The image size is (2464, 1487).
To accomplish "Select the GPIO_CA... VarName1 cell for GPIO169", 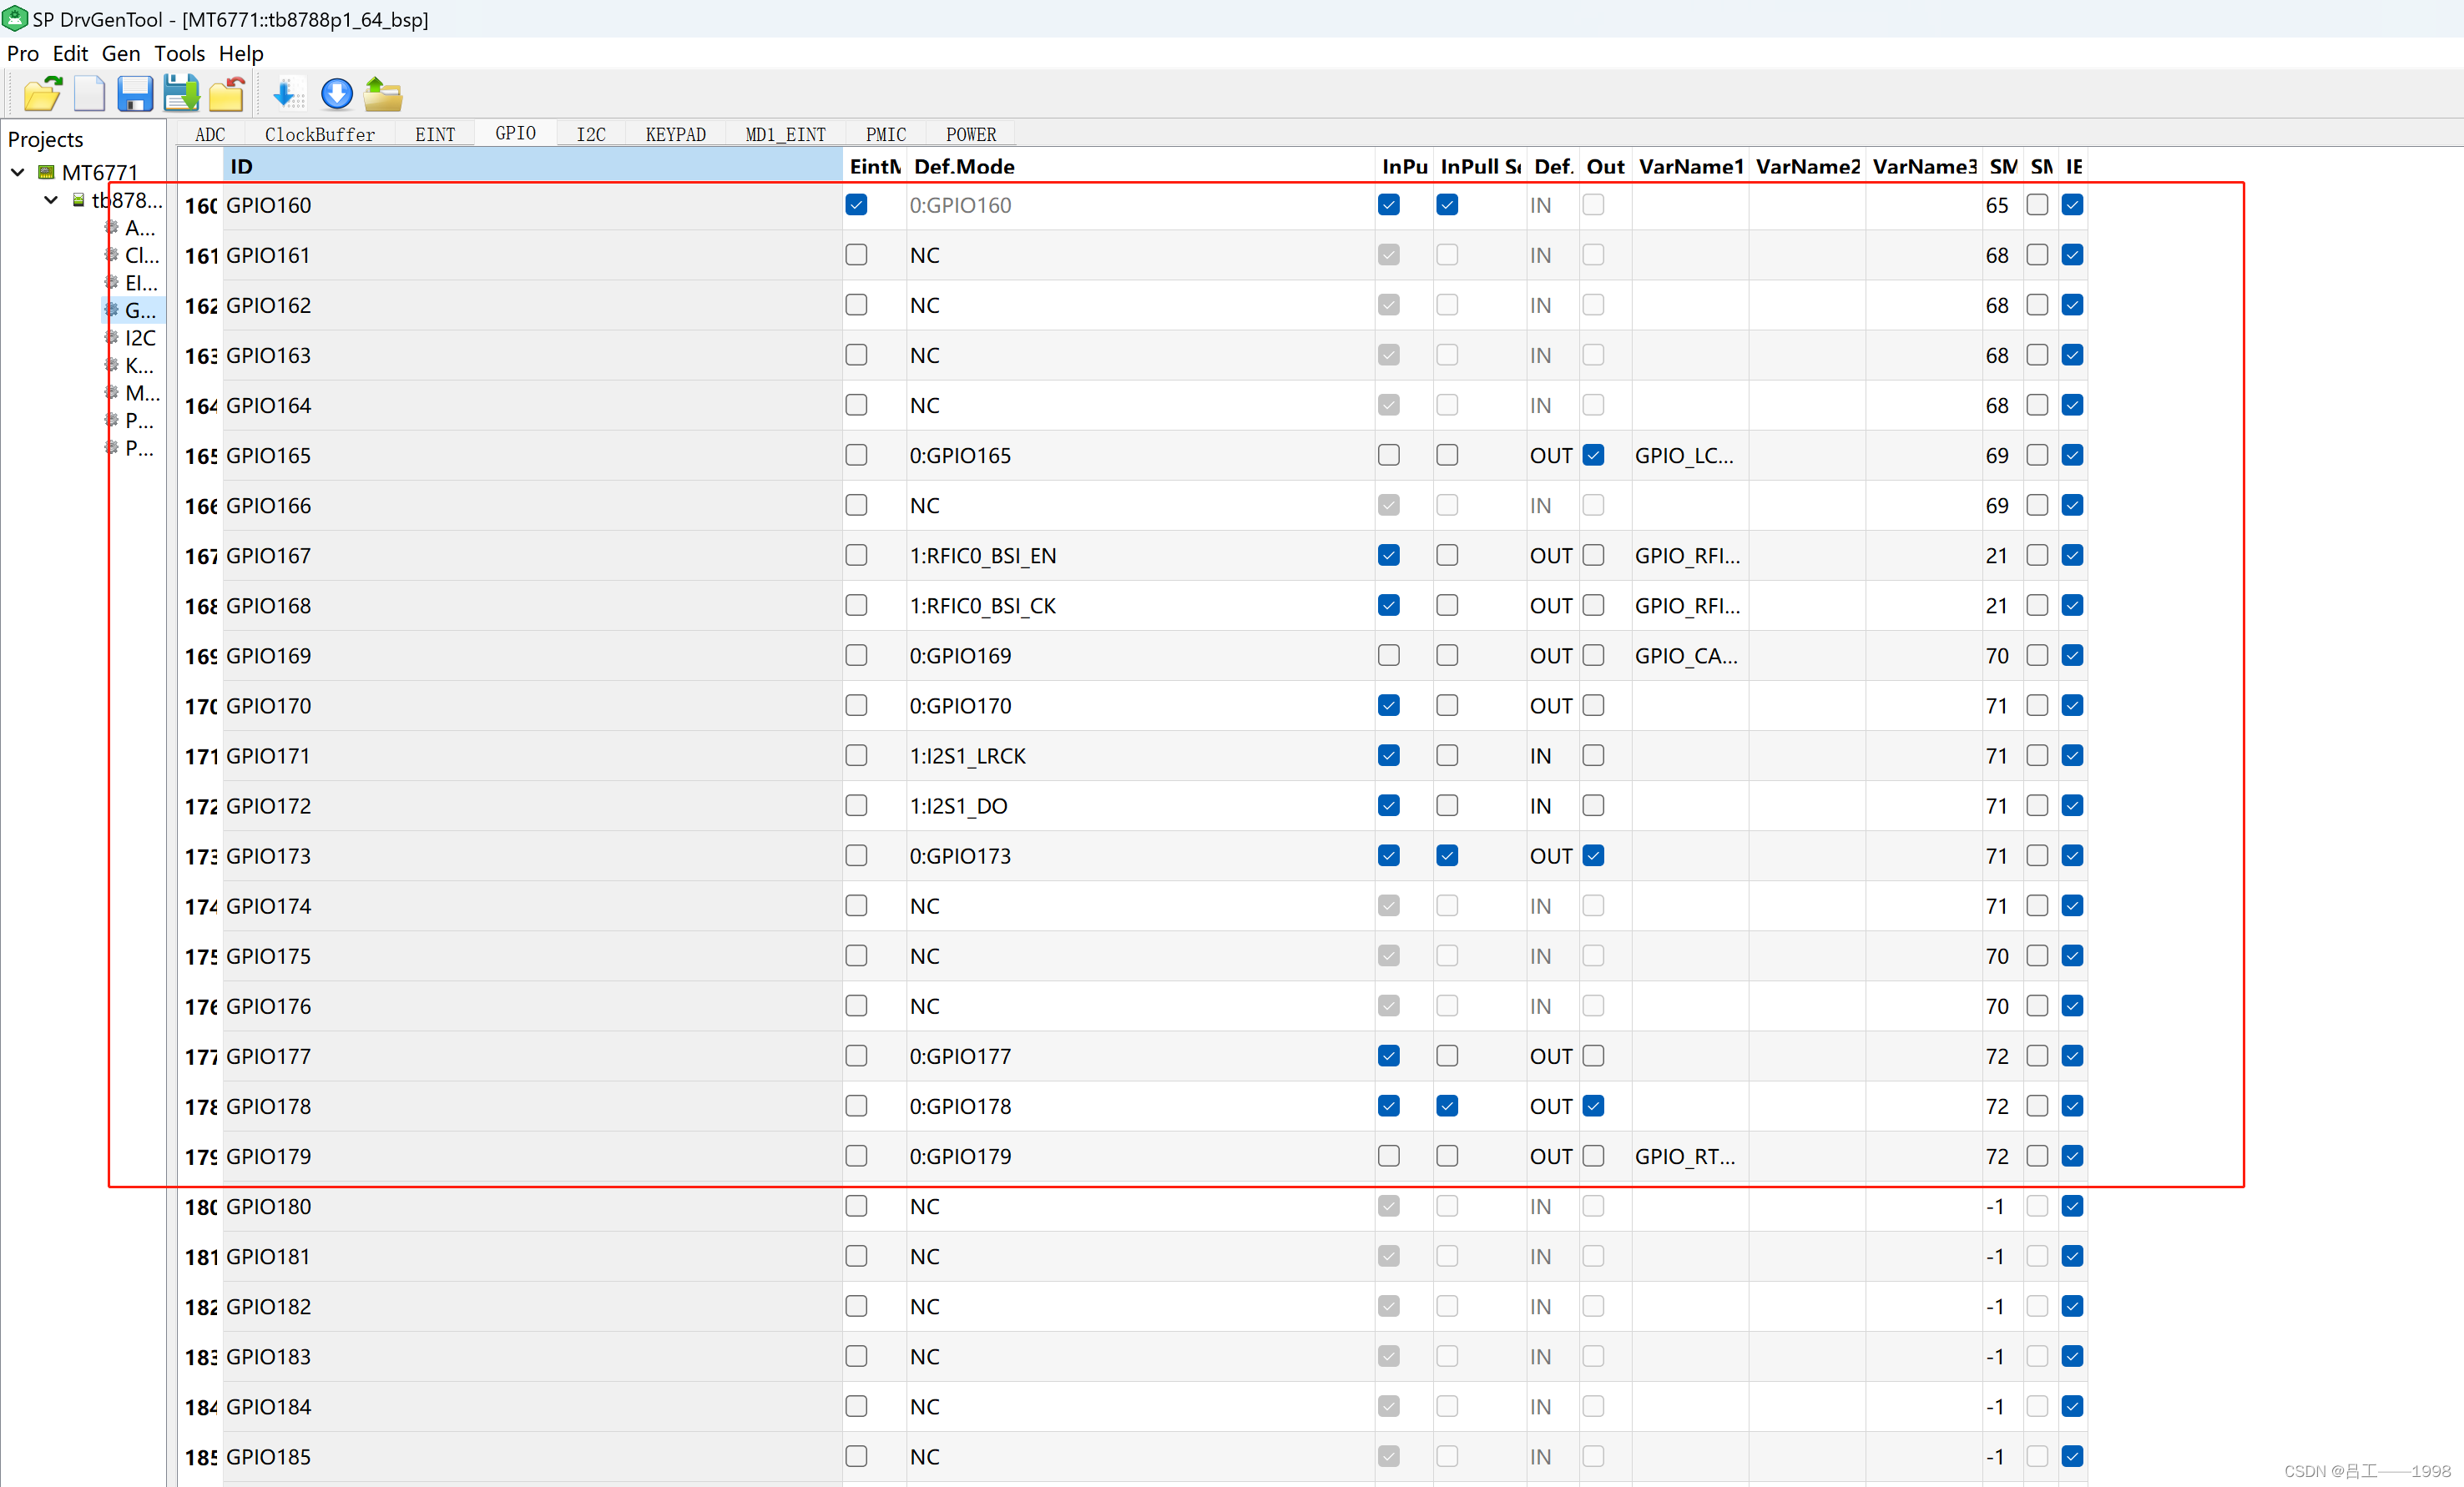I will click(1690, 655).
